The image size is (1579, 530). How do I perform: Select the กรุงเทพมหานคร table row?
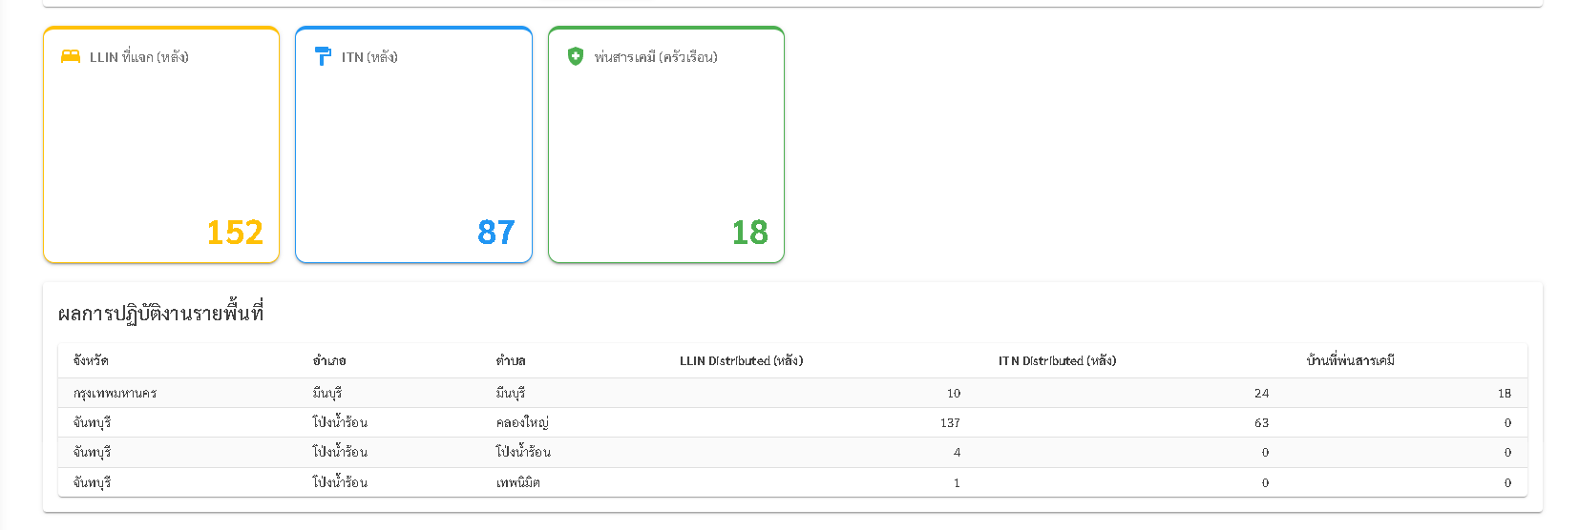(x=115, y=394)
